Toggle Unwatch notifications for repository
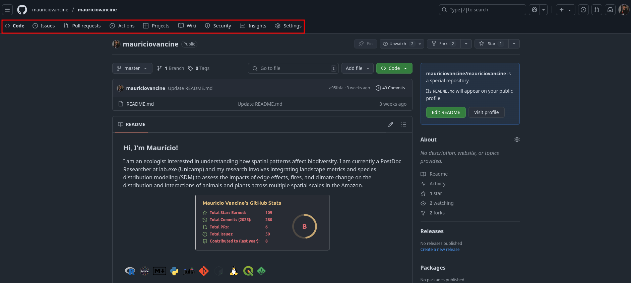The width and height of the screenshot is (631, 283). tap(398, 44)
